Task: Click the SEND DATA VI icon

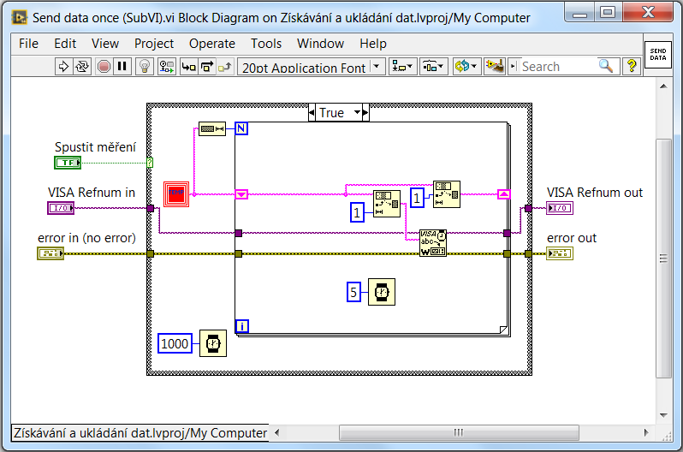Action: (x=657, y=55)
